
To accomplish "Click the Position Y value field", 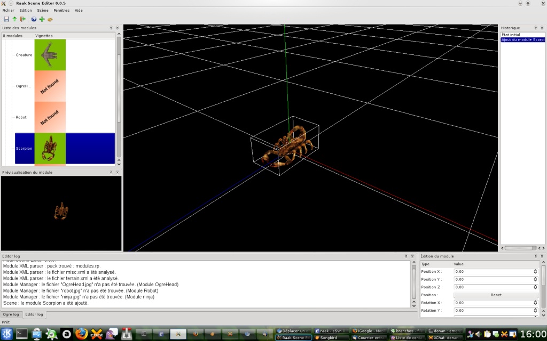I will [493, 279].
